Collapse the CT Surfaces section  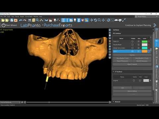pos(113,72)
